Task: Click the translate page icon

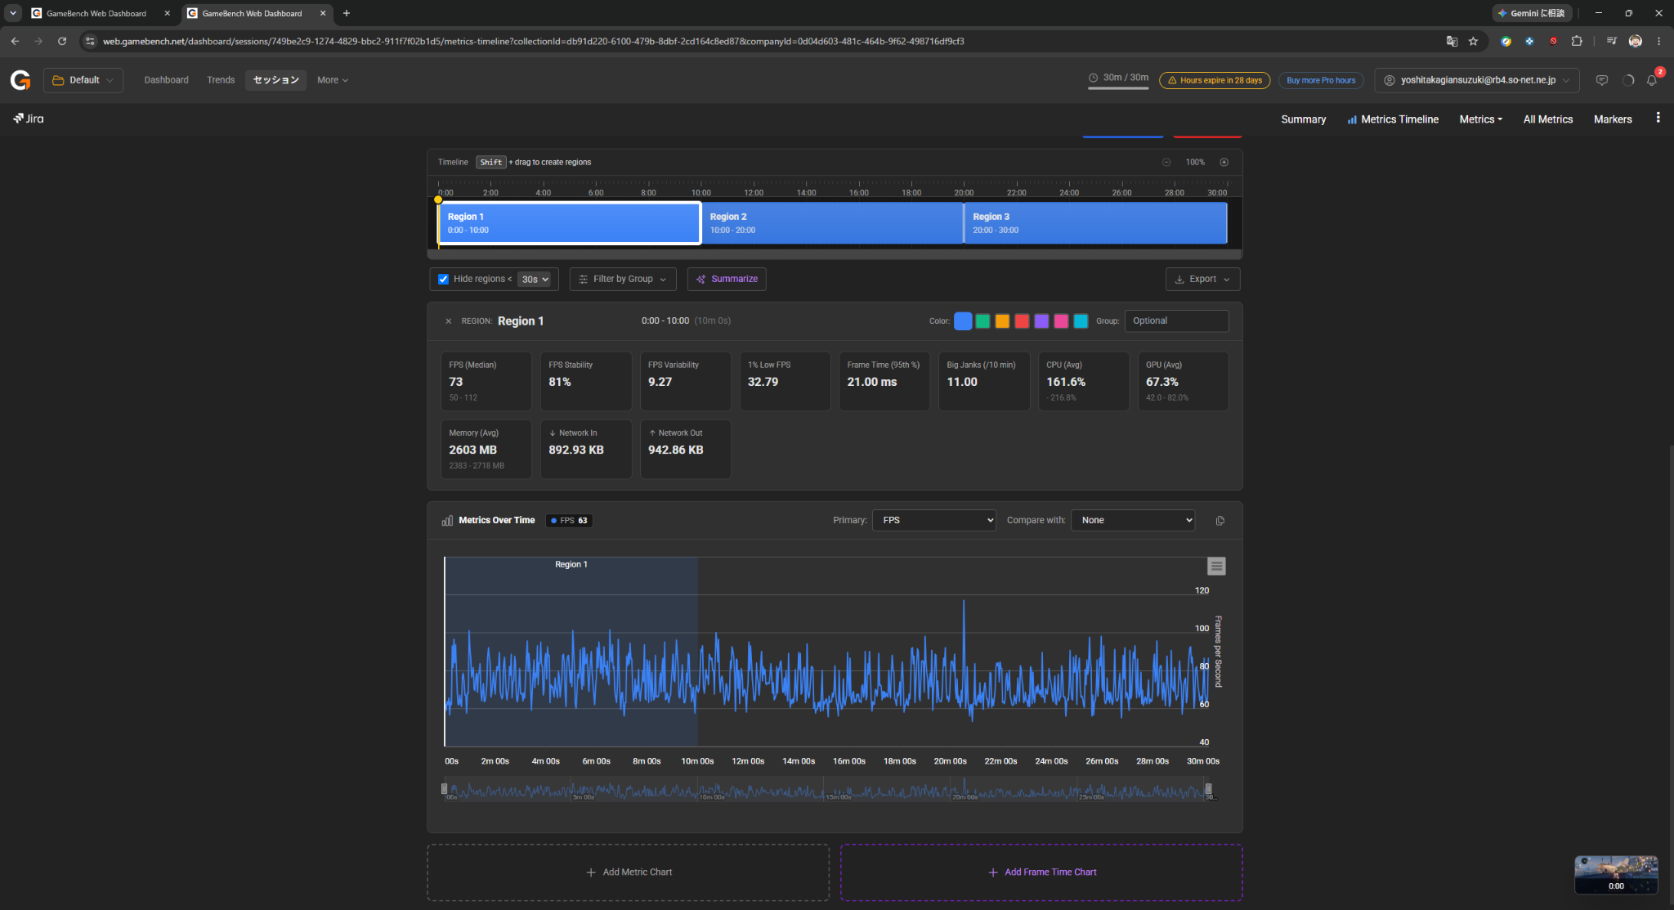Action: [x=1452, y=41]
